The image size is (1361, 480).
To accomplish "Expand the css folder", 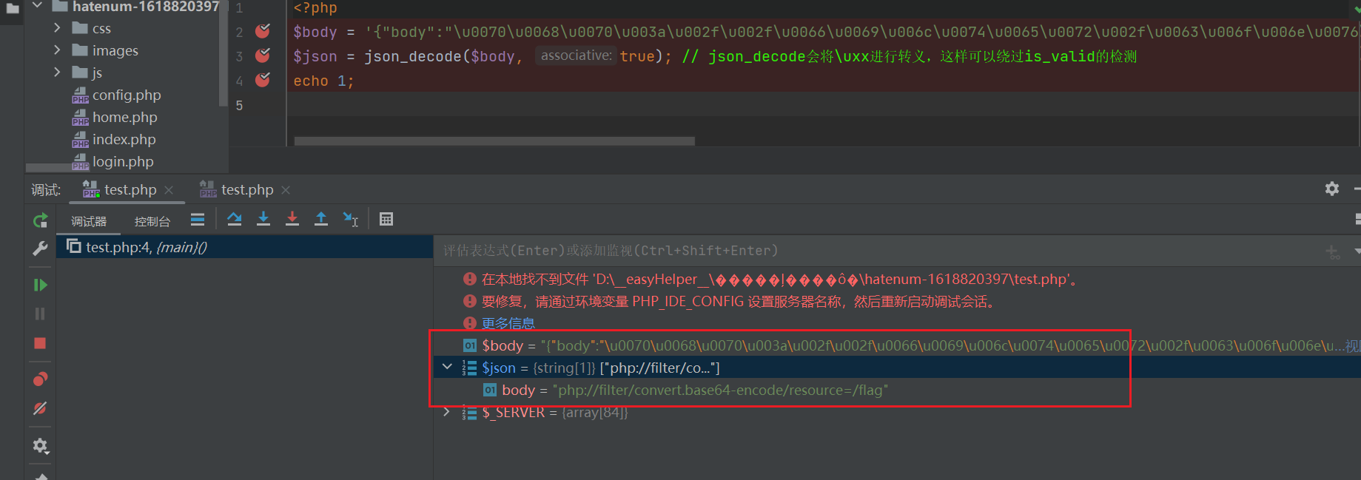I will [57, 27].
